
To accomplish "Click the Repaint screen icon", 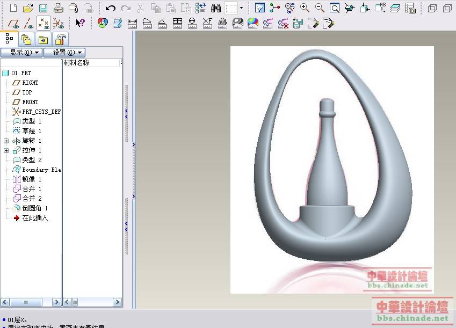I will (x=259, y=8).
